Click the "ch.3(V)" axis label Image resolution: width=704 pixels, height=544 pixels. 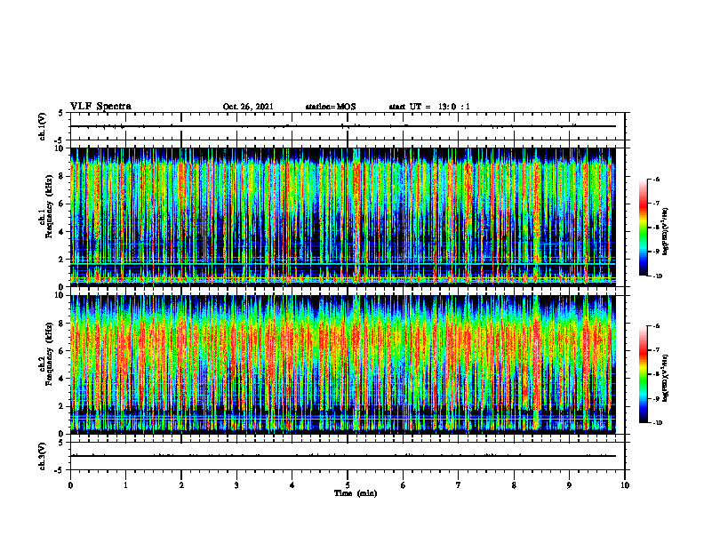click(x=42, y=456)
